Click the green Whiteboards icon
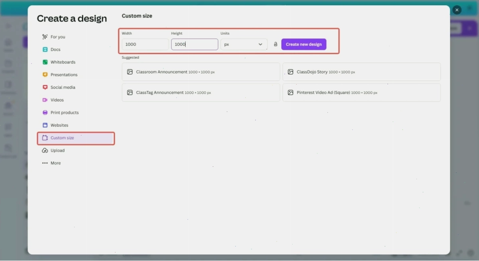This screenshot has width=479, height=261. pyautogui.click(x=45, y=62)
